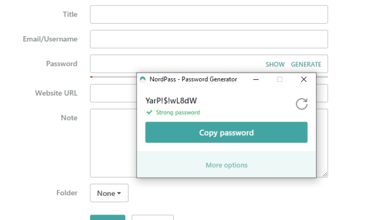Focus the Title input field
Screen dimensions: 386x220
[209, 14]
